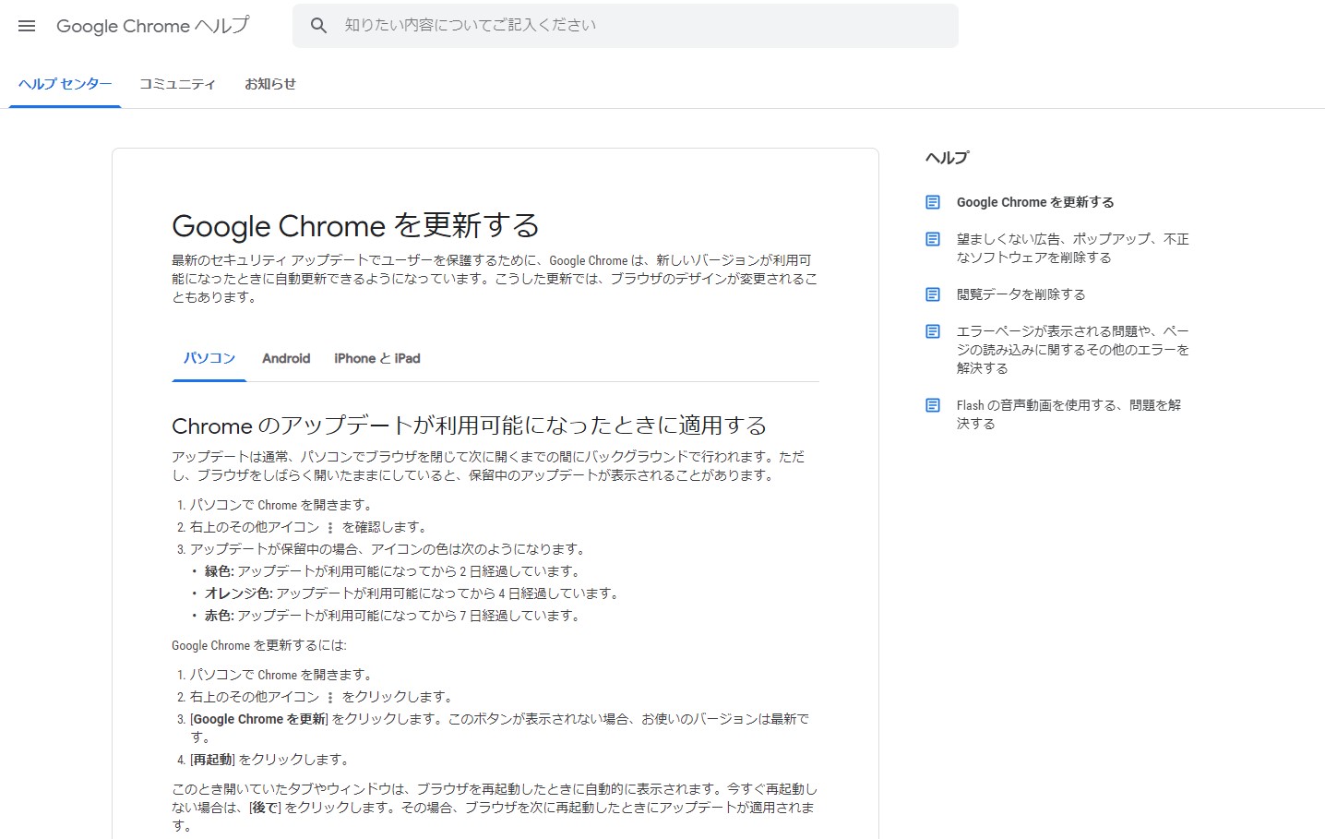Click step アップデートが保留中の場合 text
The image size is (1325, 839).
pos(388,549)
